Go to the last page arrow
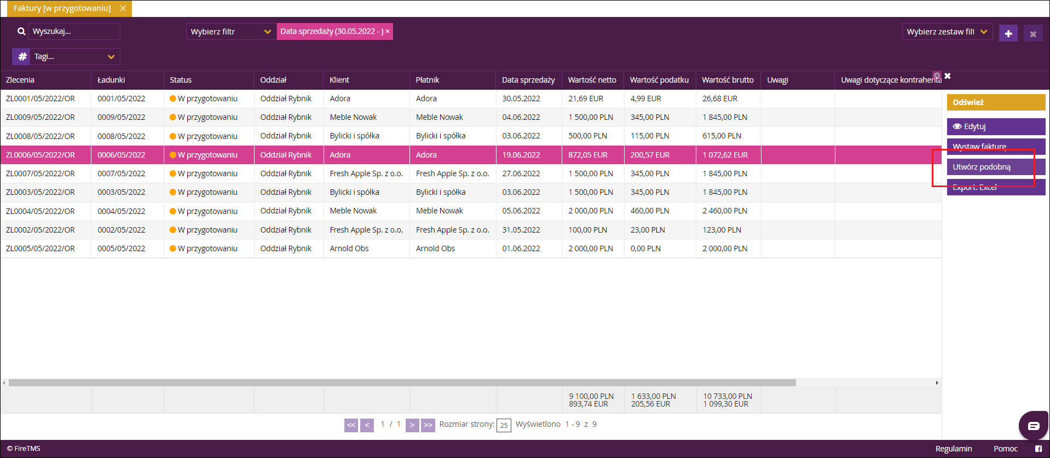Image resolution: width=1050 pixels, height=458 pixels. pyautogui.click(x=428, y=425)
